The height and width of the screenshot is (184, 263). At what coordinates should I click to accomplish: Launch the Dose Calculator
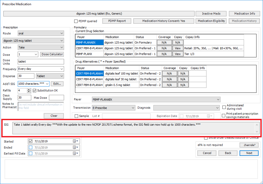(52, 54)
